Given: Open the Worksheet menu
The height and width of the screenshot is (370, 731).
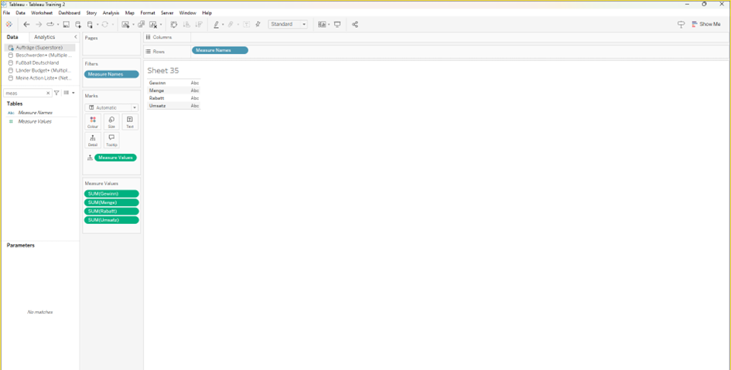Looking at the screenshot, I should (x=42, y=13).
